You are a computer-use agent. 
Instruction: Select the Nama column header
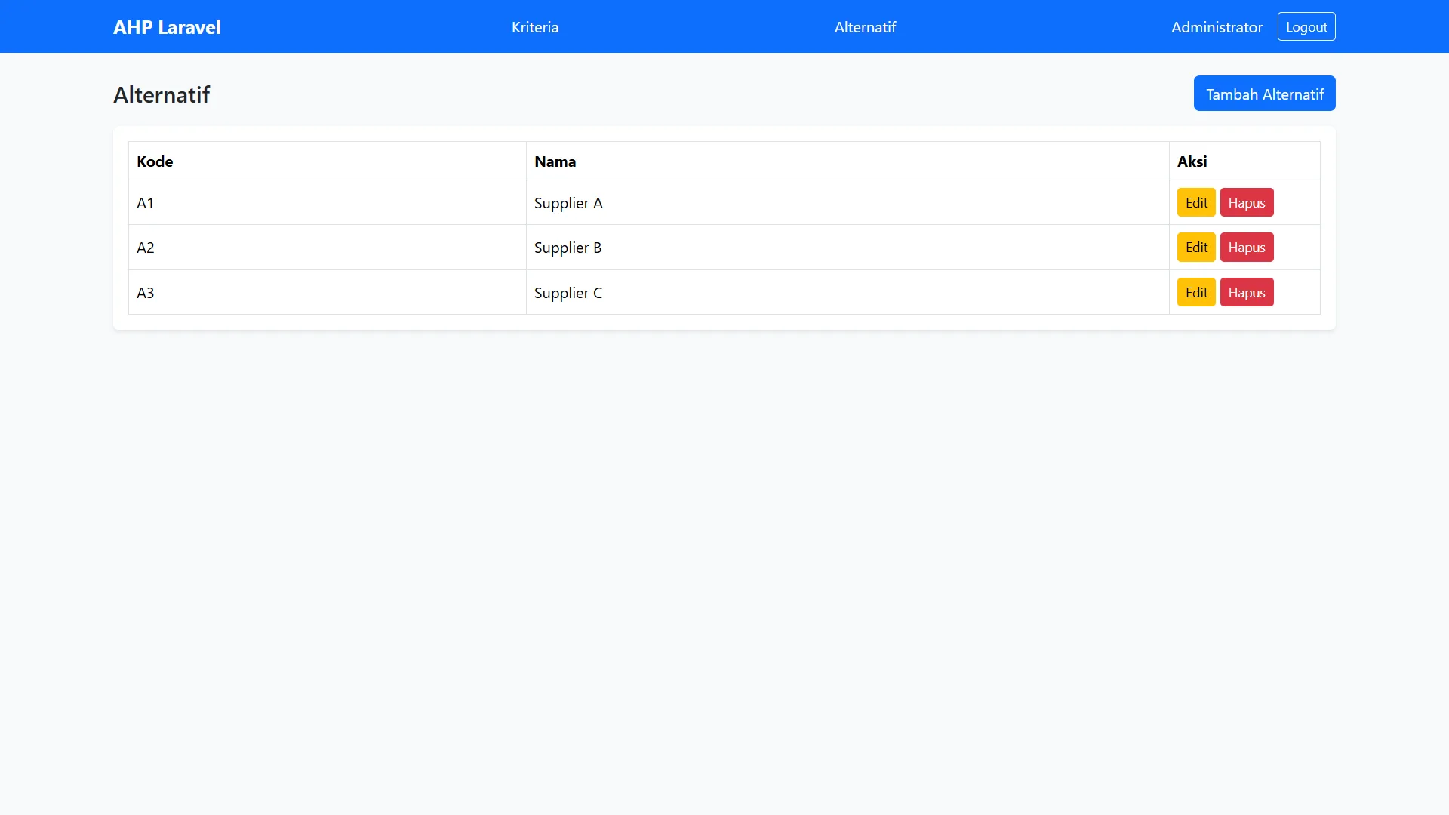point(848,161)
